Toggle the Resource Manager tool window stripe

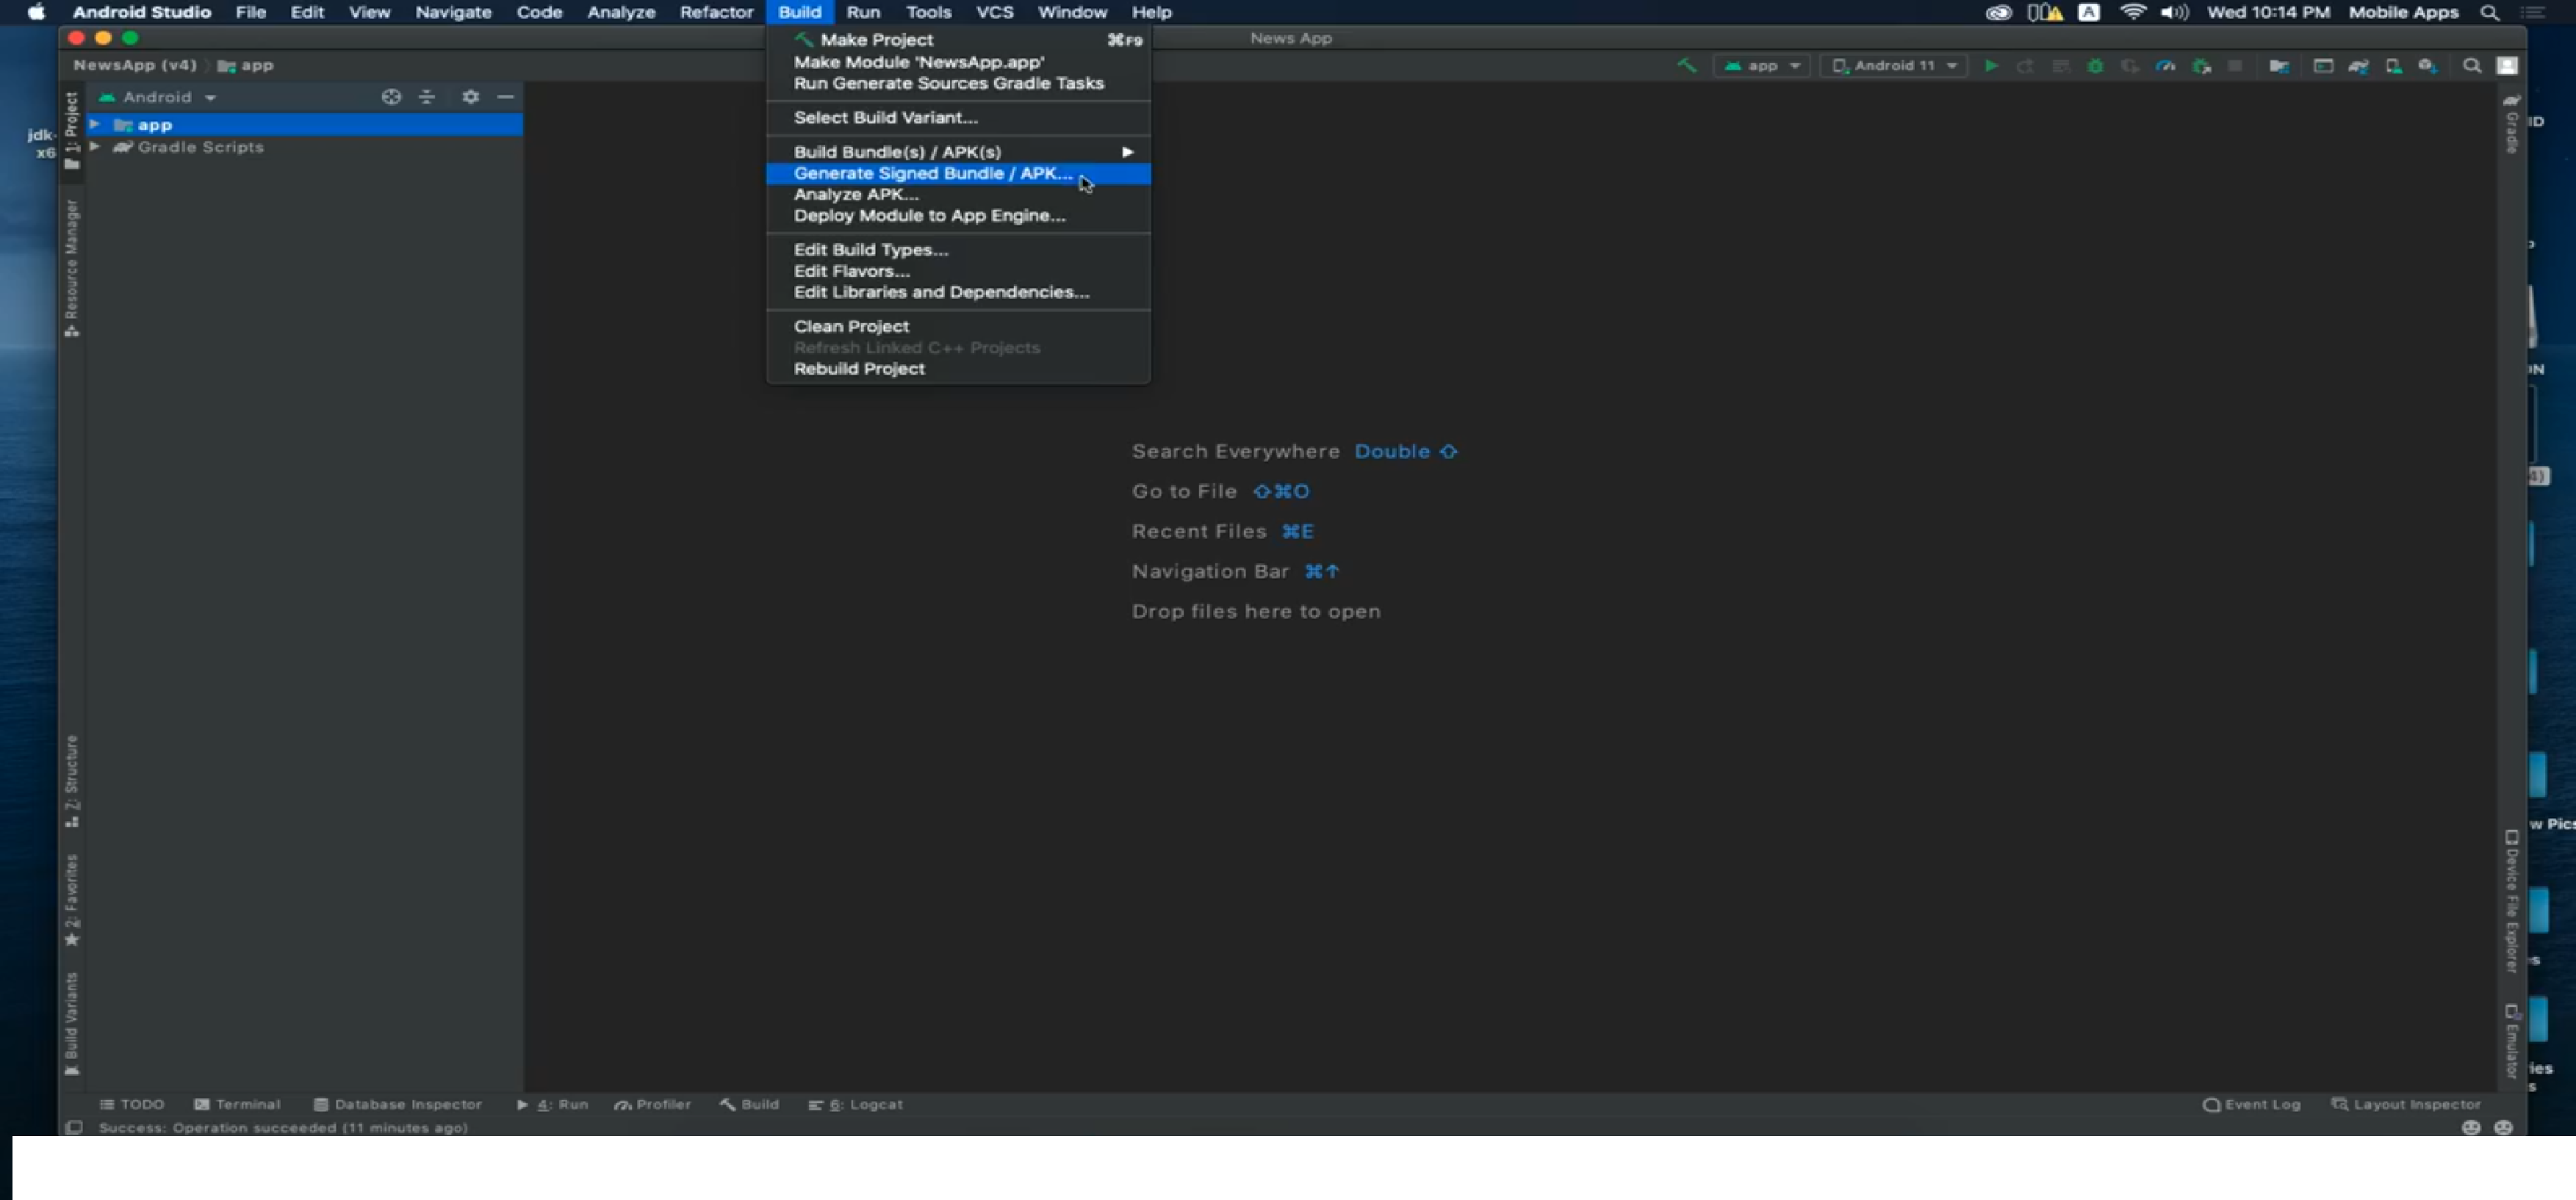(x=71, y=268)
